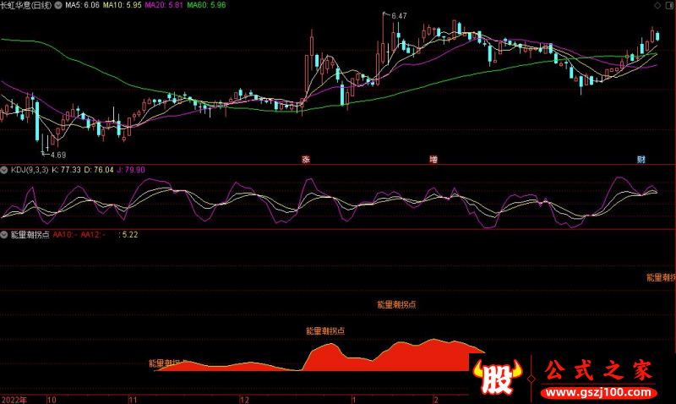
Task: Click the 5.22 indicator value
Action: point(130,235)
